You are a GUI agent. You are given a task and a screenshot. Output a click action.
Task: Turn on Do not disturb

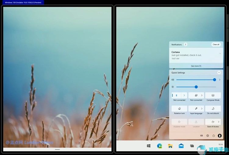213,109
